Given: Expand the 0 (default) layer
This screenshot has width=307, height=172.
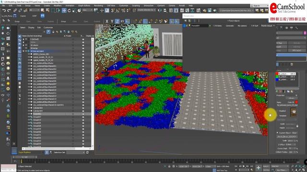Looking at the screenshot, I should [24, 39].
